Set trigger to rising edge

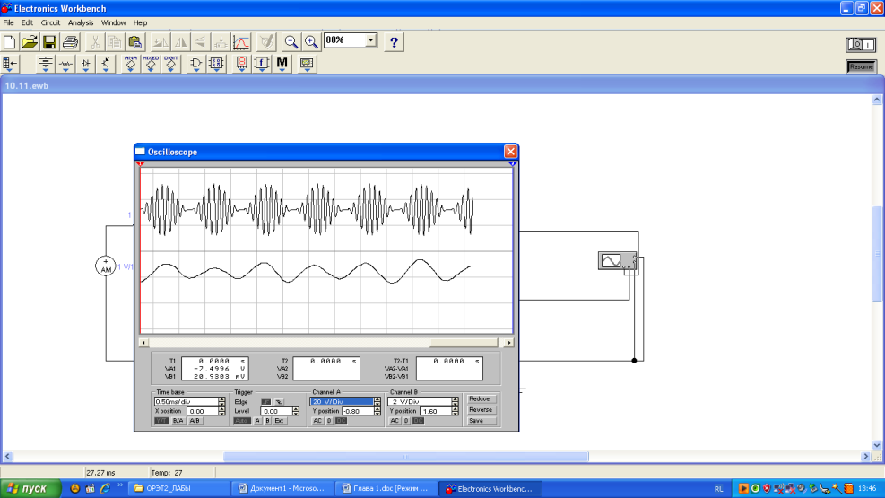tap(265, 402)
